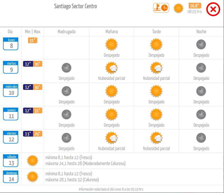Click the martes morning partial cloud icon
The width and height of the screenshot is (224, 193).
click(112, 68)
